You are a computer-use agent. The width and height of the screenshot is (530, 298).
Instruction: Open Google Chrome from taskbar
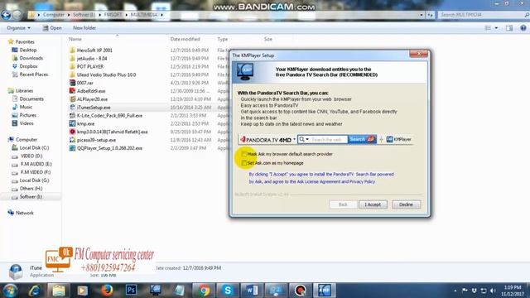(x=204, y=291)
